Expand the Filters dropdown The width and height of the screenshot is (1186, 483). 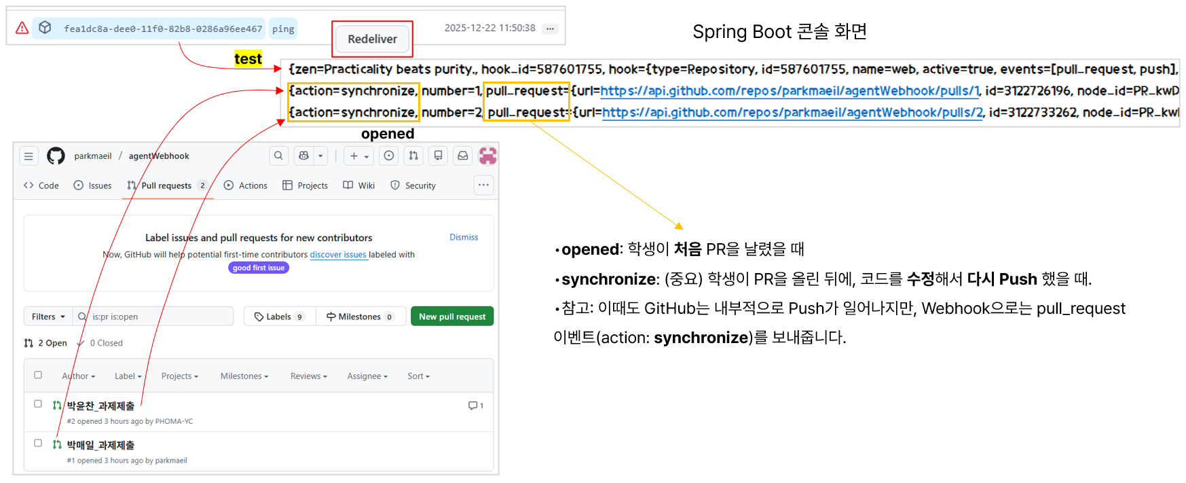pyautogui.click(x=48, y=317)
